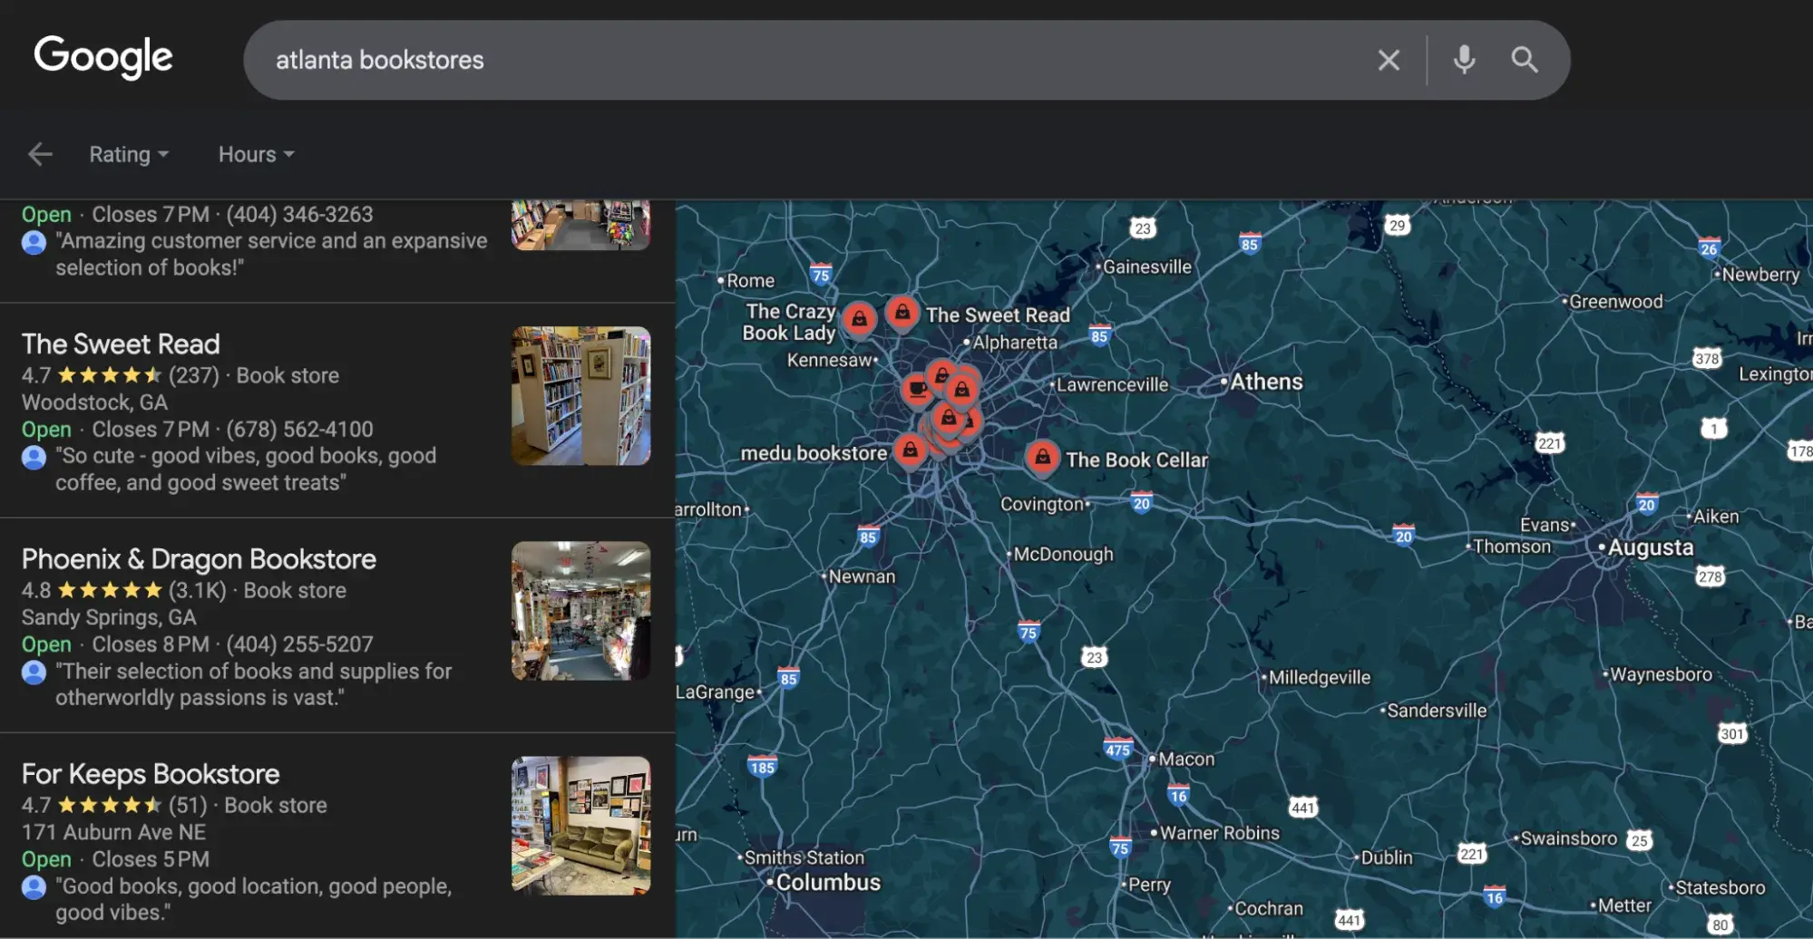Open the Hours filter dropdown
Image resolution: width=1813 pixels, height=939 pixels.
pos(254,153)
